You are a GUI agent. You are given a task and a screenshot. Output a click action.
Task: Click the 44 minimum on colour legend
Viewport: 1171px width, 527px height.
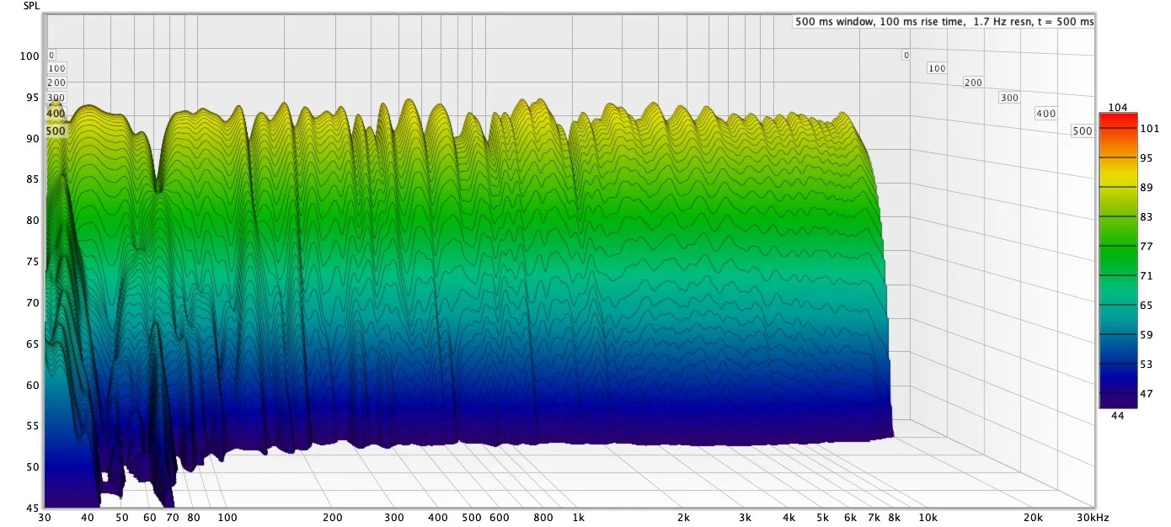(1116, 415)
